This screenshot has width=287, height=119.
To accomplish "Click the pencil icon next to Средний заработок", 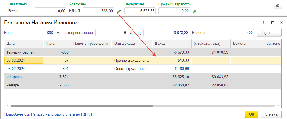I will tap(195, 11).
